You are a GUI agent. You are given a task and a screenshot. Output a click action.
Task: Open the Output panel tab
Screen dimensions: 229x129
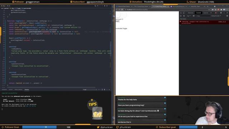coord(11,90)
